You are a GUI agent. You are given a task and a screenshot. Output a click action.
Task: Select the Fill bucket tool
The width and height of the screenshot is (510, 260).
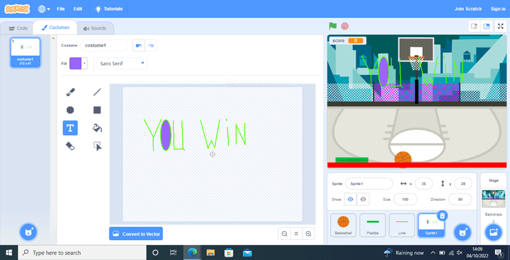click(x=97, y=128)
